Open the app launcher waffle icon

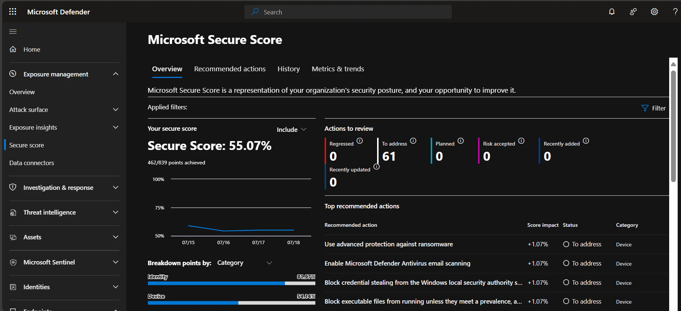click(x=13, y=12)
